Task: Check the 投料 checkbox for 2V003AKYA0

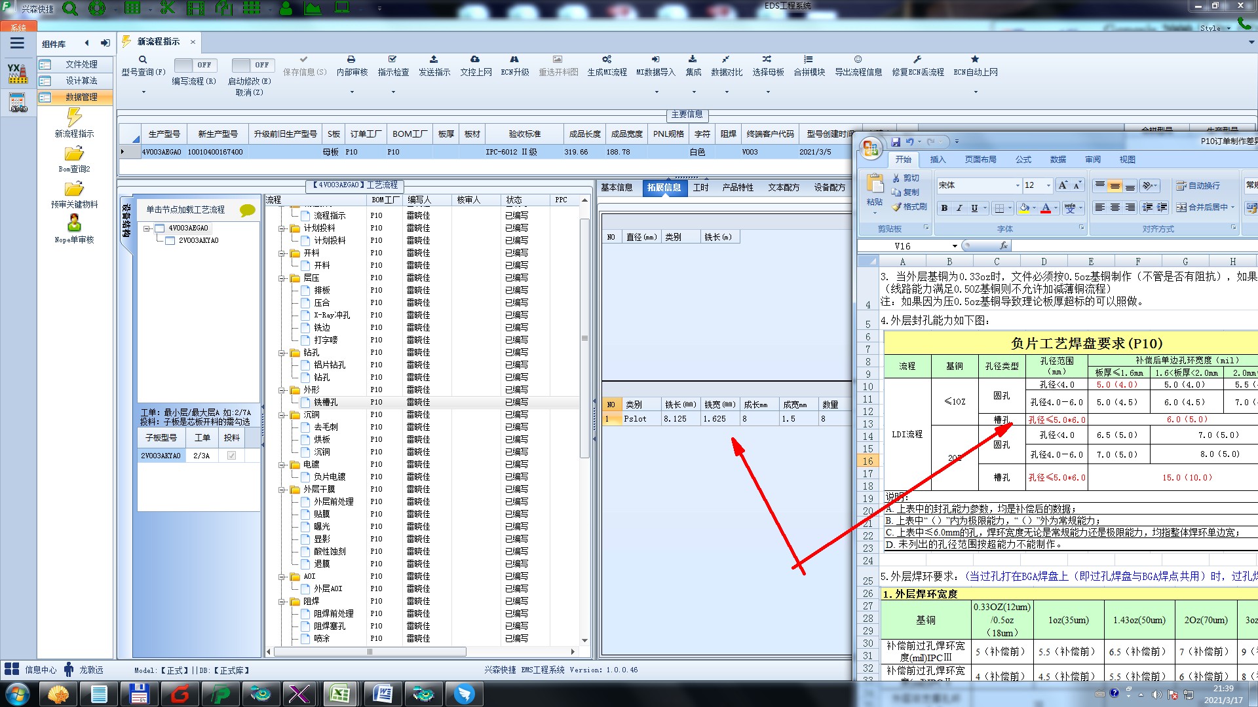Action: pyautogui.click(x=231, y=456)
